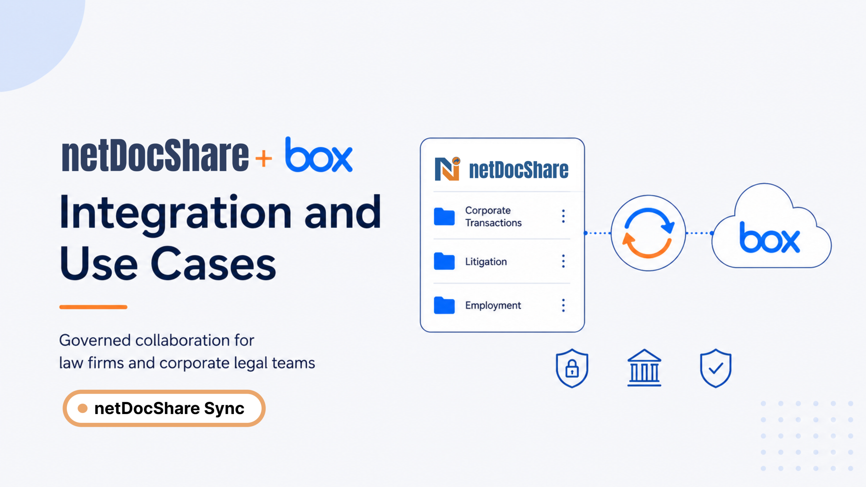Click the shield with padlock icon
Screen dimensions: 866x487
point(572,368)
